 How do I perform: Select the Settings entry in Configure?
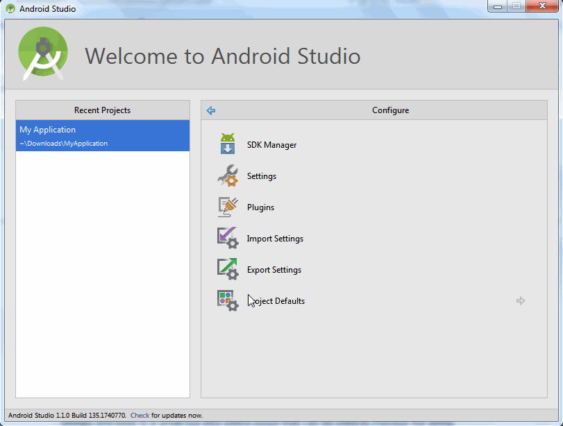coord(261,176)
